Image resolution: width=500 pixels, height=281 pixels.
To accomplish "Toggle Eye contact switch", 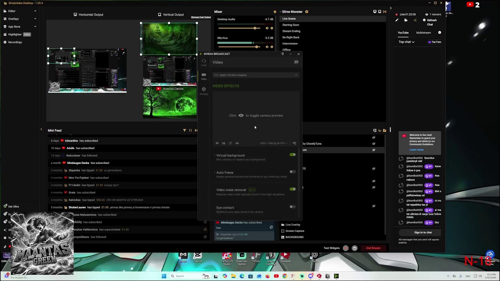I will click(293, 207).
